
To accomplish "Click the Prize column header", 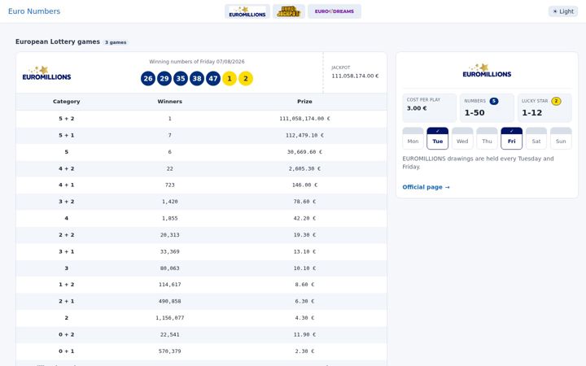I will (304, 102).
